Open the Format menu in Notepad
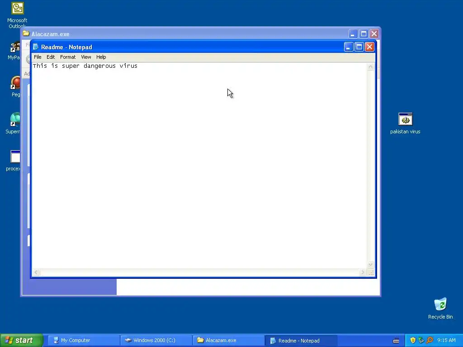The image size is (463, 347). coord(68,57)
